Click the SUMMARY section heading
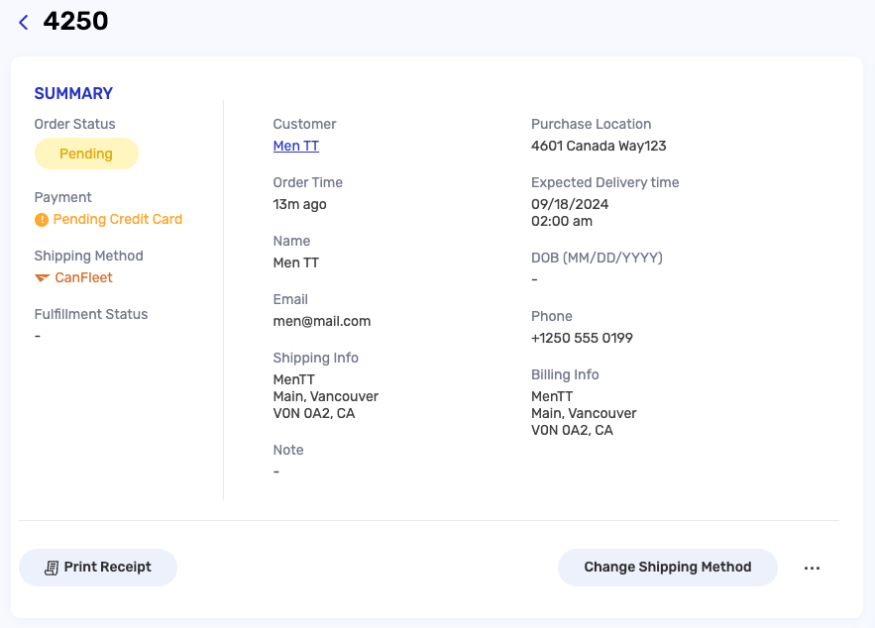Image resolution: width=875 pixels, height=628 pixels. pos(73,93)
